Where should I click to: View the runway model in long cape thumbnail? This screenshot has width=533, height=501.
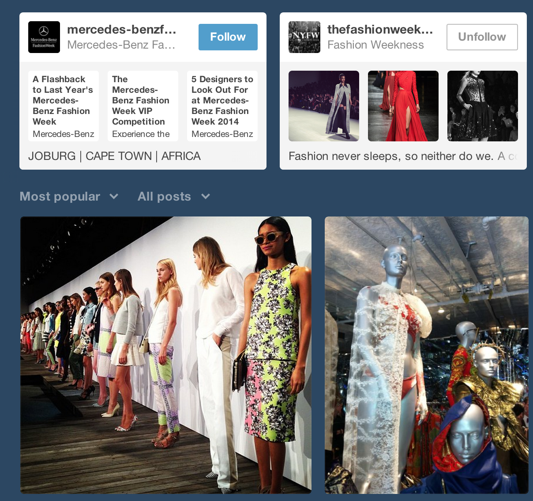[324, 106]
